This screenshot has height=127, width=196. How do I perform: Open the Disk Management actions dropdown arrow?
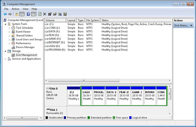point(191,25)
